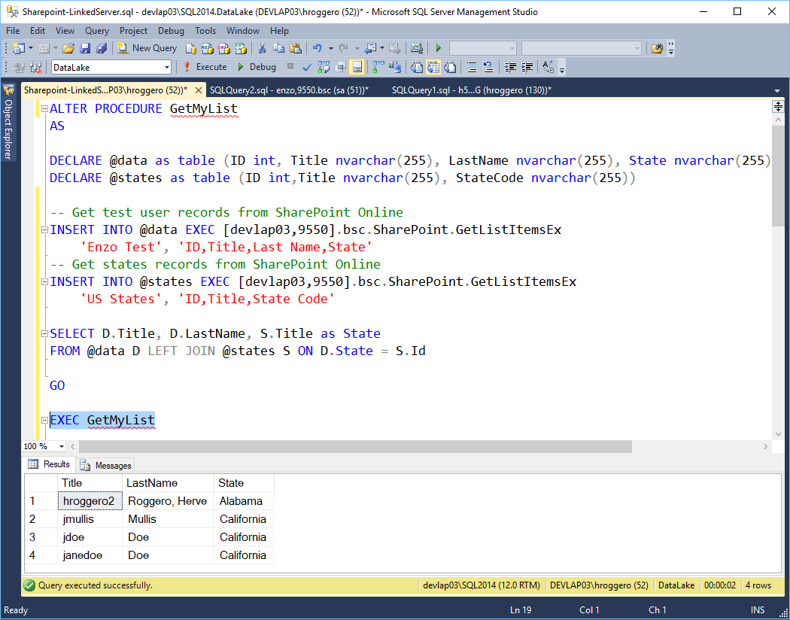The image size is (790, 620).
Task: Open the Project menu
Action: [133, 31]
